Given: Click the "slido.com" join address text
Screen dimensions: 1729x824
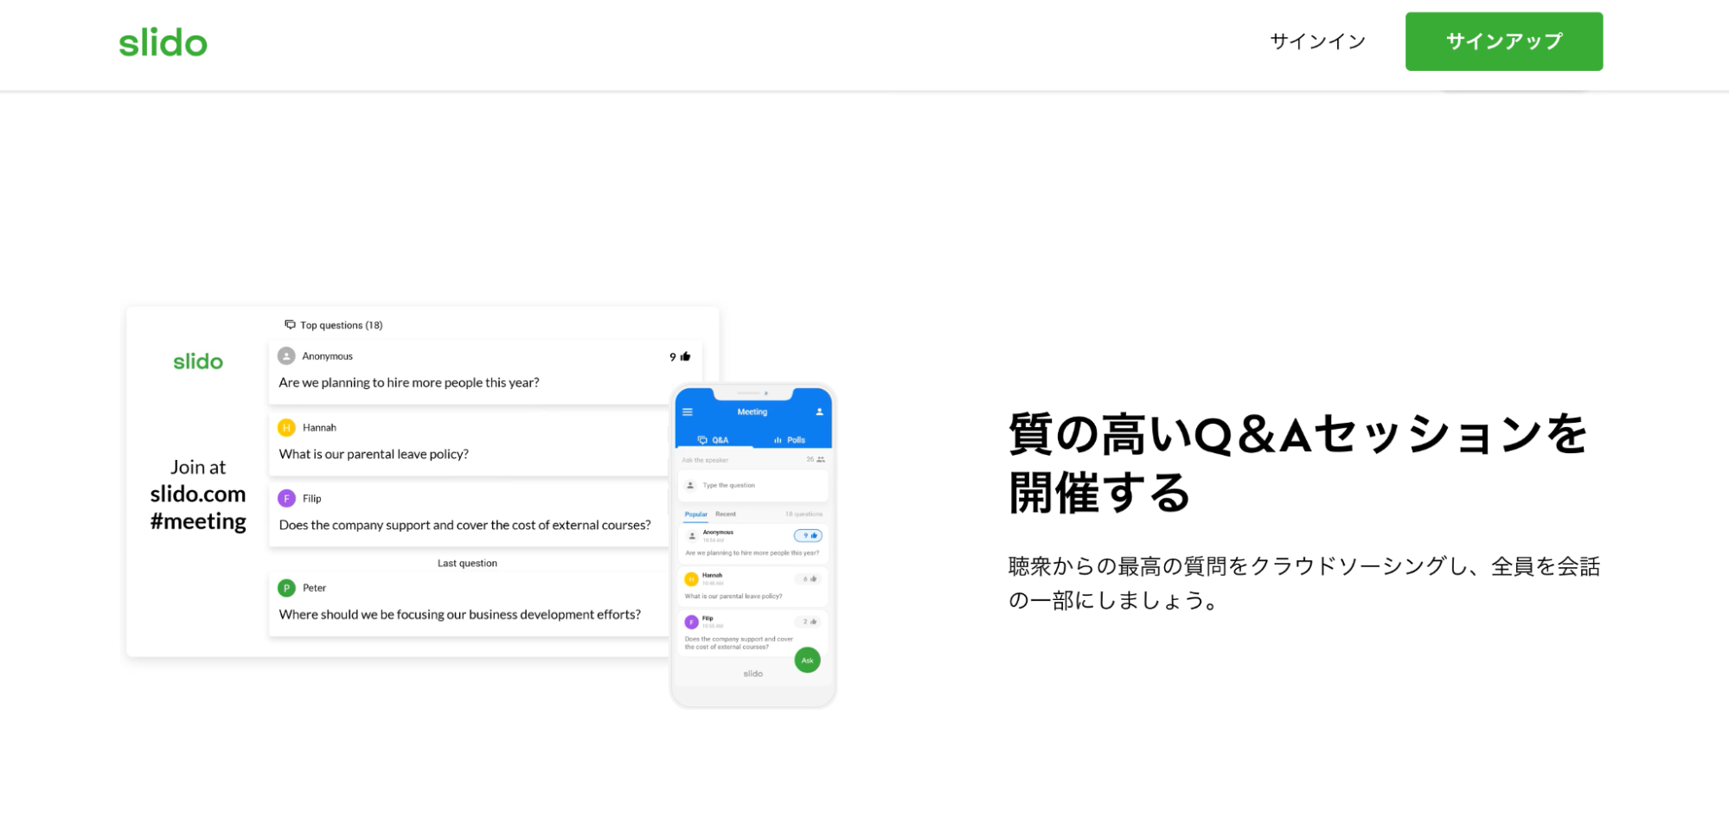Looking at the screenshot, I should pos(198,495).
